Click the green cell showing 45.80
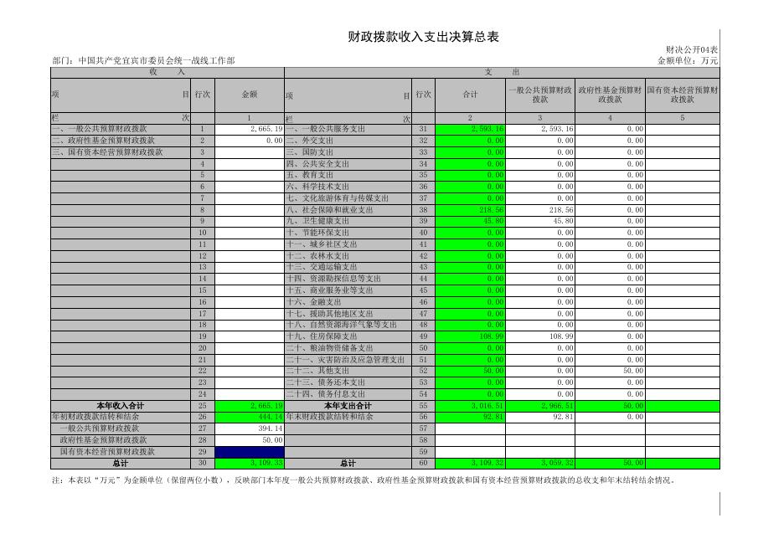Image resolution: width=784 pixels, height=554 pixels. (x=470, y=221)
